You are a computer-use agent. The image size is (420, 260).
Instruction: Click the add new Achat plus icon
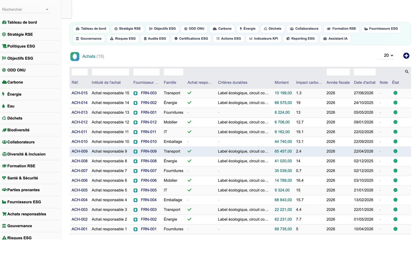click(x=406, y=56)
